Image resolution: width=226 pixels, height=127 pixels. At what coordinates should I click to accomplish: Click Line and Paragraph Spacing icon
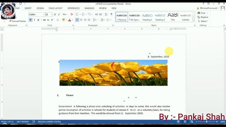tap(94, 20)
